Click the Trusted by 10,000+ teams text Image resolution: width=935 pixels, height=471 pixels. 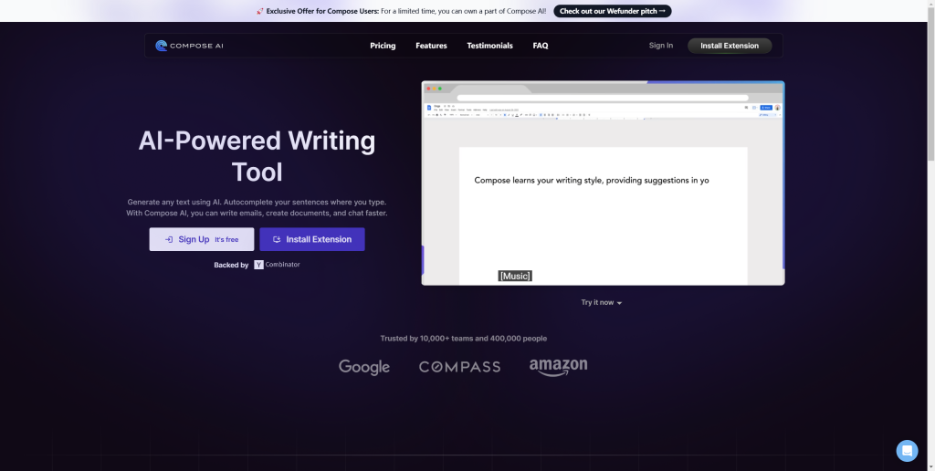pos(463,339)
